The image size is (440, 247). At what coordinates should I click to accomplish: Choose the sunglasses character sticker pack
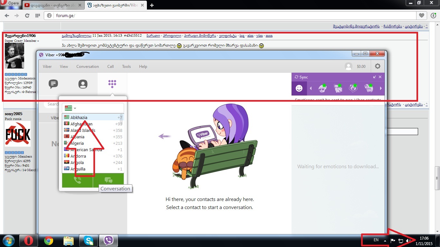322,88
